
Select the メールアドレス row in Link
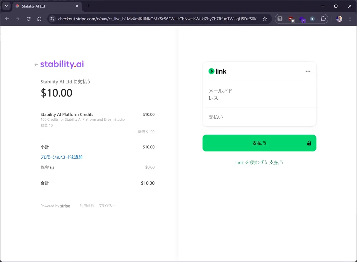point(259,94)
